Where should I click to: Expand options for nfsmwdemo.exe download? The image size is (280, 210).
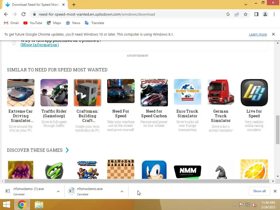(122, 191)
